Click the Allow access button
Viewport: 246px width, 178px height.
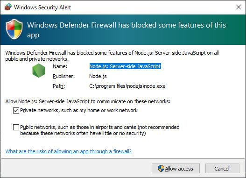tap(176, 169)
